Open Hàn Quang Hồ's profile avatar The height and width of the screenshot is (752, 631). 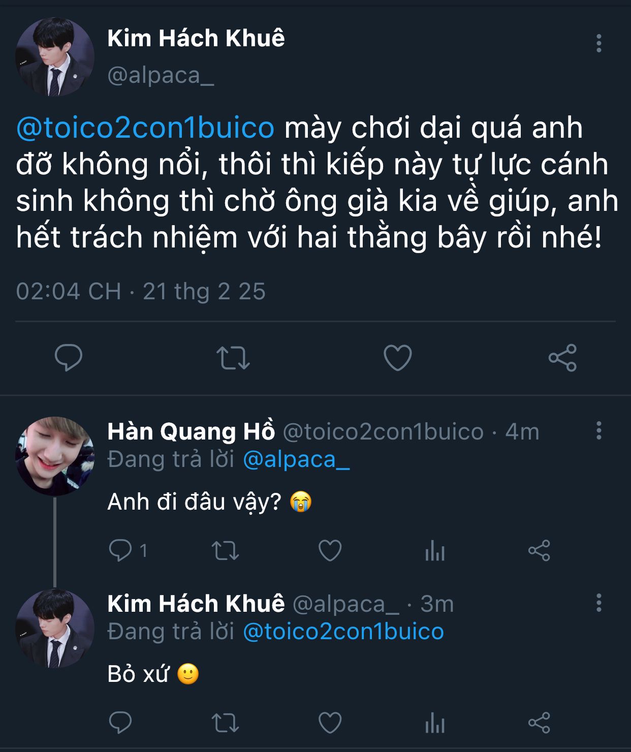coord(55,456)
